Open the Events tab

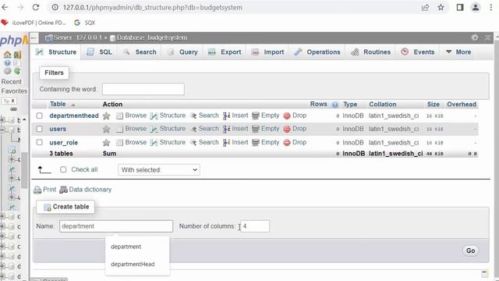[x=418, y=52]
